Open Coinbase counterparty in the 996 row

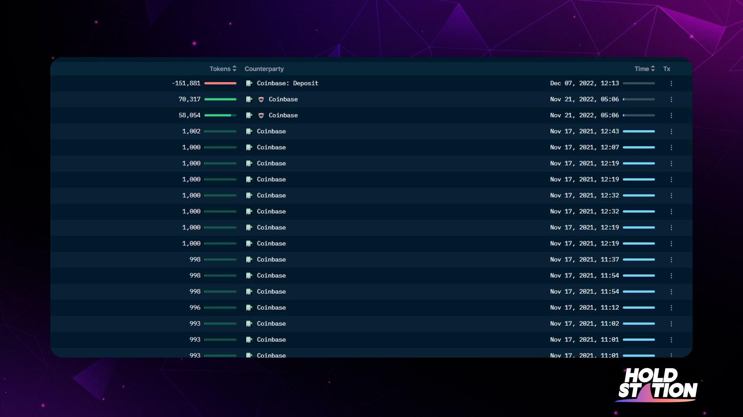(271, 308)
